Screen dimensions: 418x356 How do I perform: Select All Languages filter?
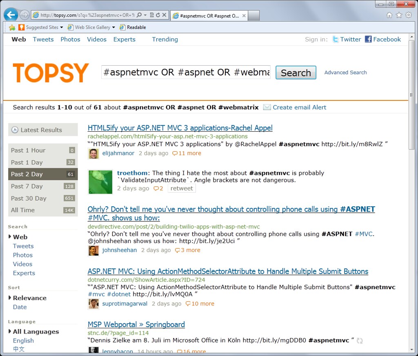[36, 332]
